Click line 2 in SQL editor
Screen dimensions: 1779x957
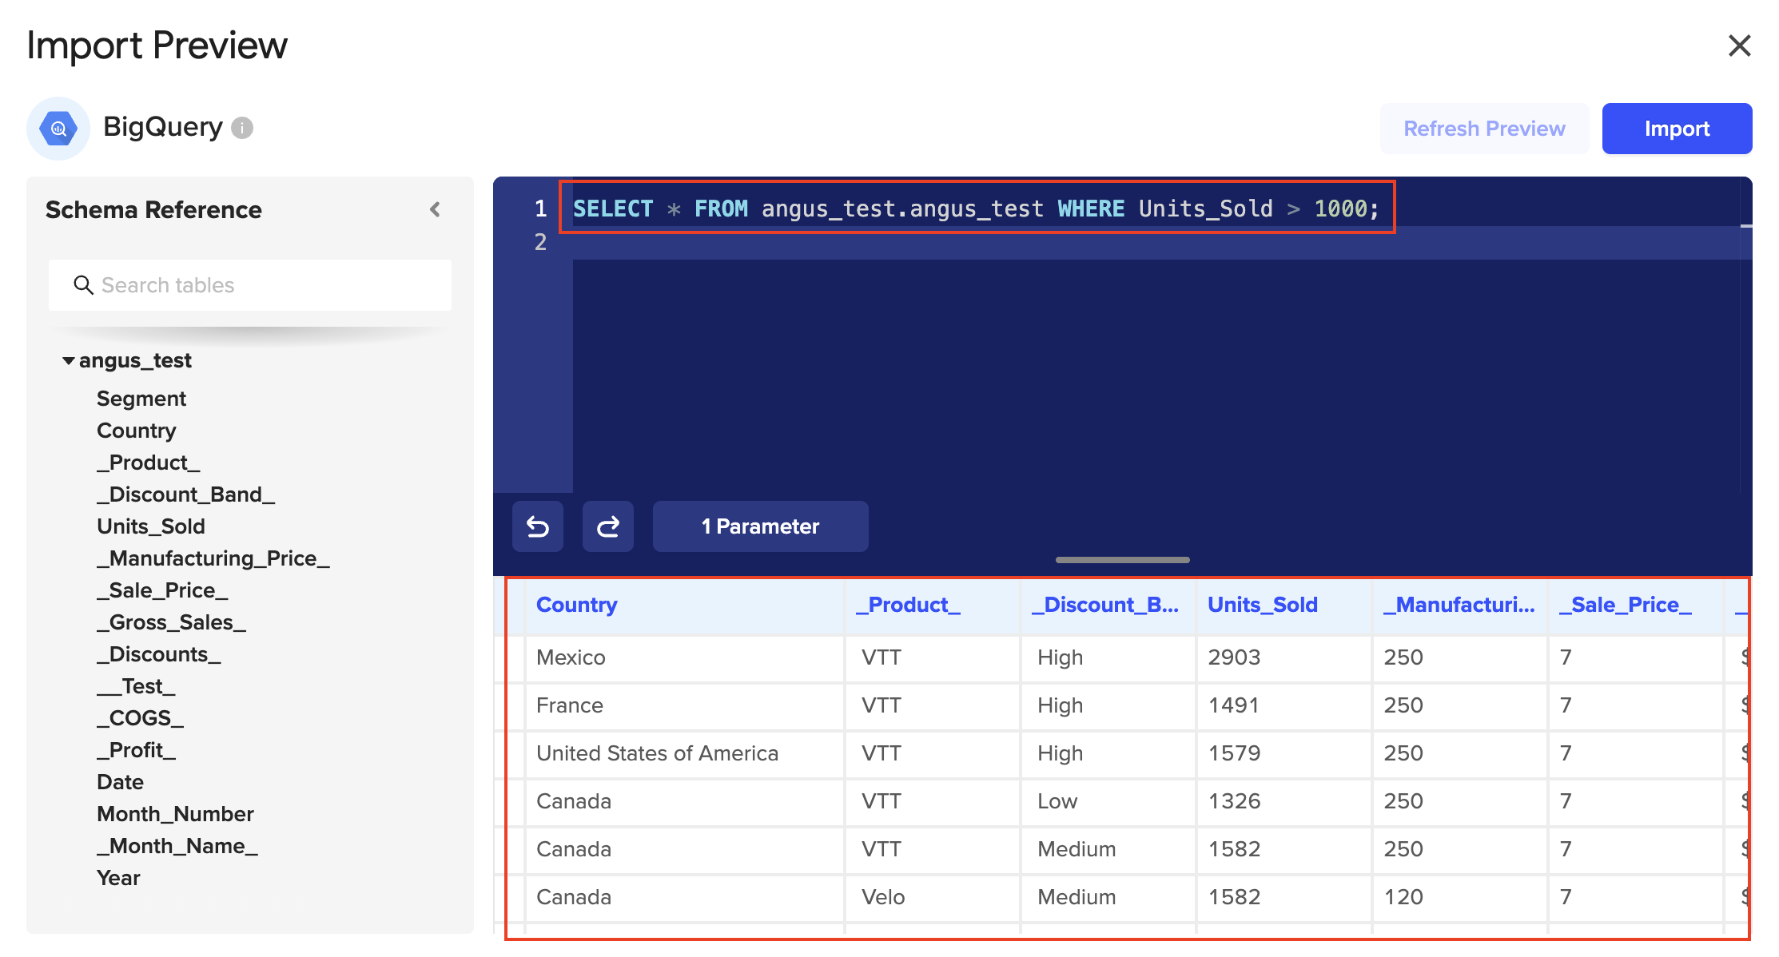pos(959,242)
